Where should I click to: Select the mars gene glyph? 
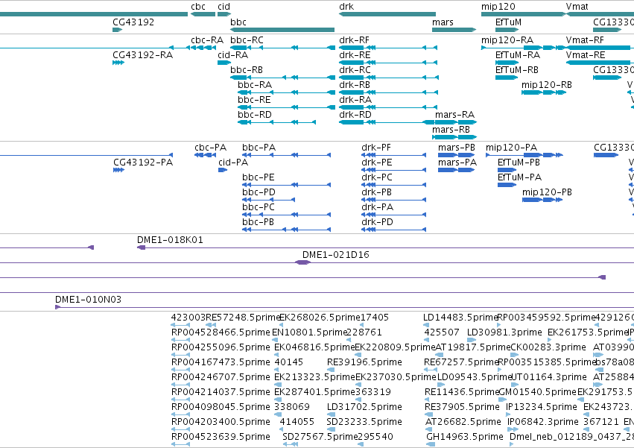pos(454,30)
